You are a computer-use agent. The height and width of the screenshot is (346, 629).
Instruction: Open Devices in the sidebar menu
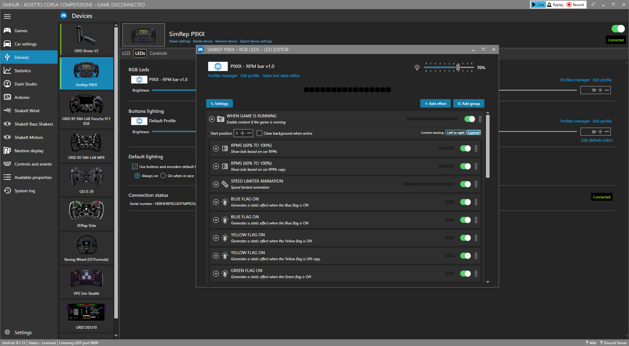(29, 57)
